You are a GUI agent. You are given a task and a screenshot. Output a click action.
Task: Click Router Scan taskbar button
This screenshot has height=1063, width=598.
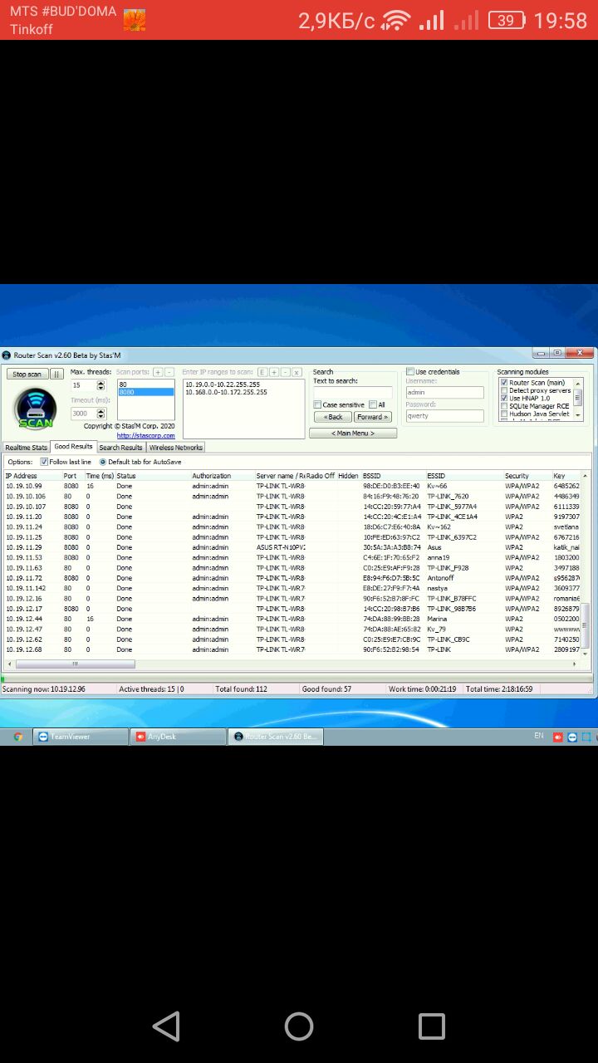277,737
